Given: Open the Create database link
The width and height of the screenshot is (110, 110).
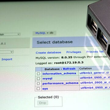Looking at the screenshot, I should pyautogui.click(x=48, y=53).
